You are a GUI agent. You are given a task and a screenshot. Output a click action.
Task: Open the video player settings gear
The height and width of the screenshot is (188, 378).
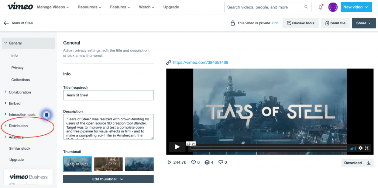pos(361,148)
